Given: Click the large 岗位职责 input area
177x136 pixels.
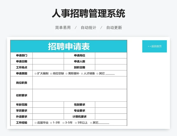Looking at the screenshot, I should (80, 83).
